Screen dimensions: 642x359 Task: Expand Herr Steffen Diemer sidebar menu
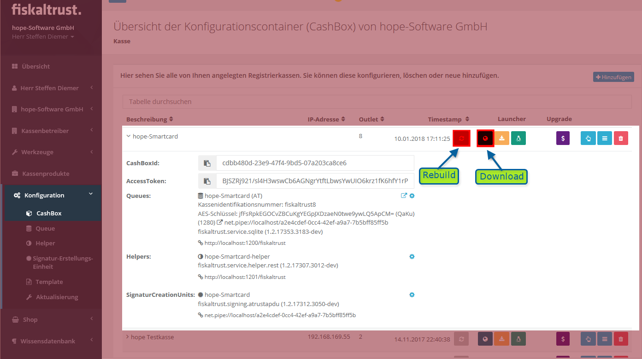coord(51,88)
